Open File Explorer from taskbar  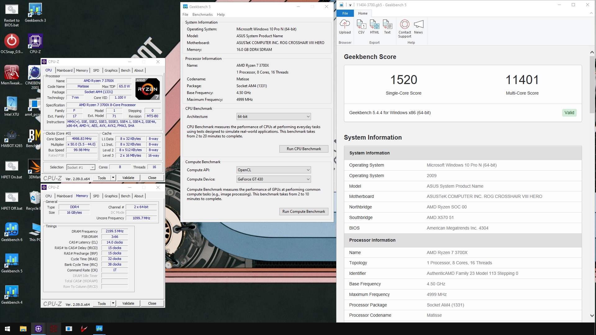(23, 328)
